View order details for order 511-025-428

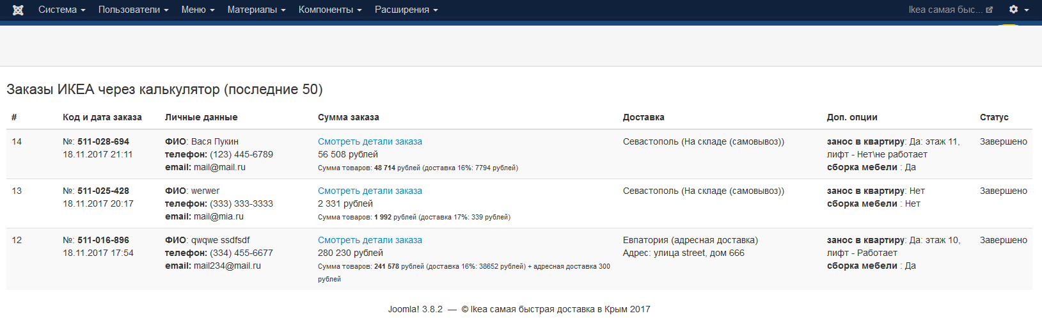pyautogui.click(x=370, y=191)
